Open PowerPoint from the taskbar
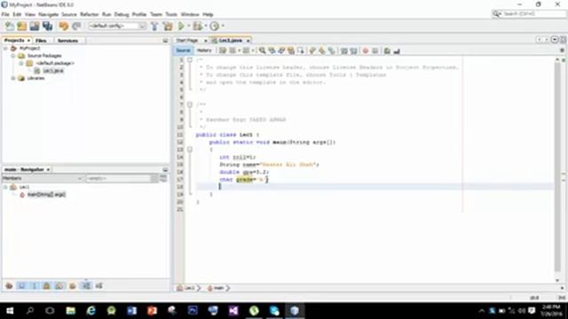The width and height of the screenshot is (568, 319). 152,310
